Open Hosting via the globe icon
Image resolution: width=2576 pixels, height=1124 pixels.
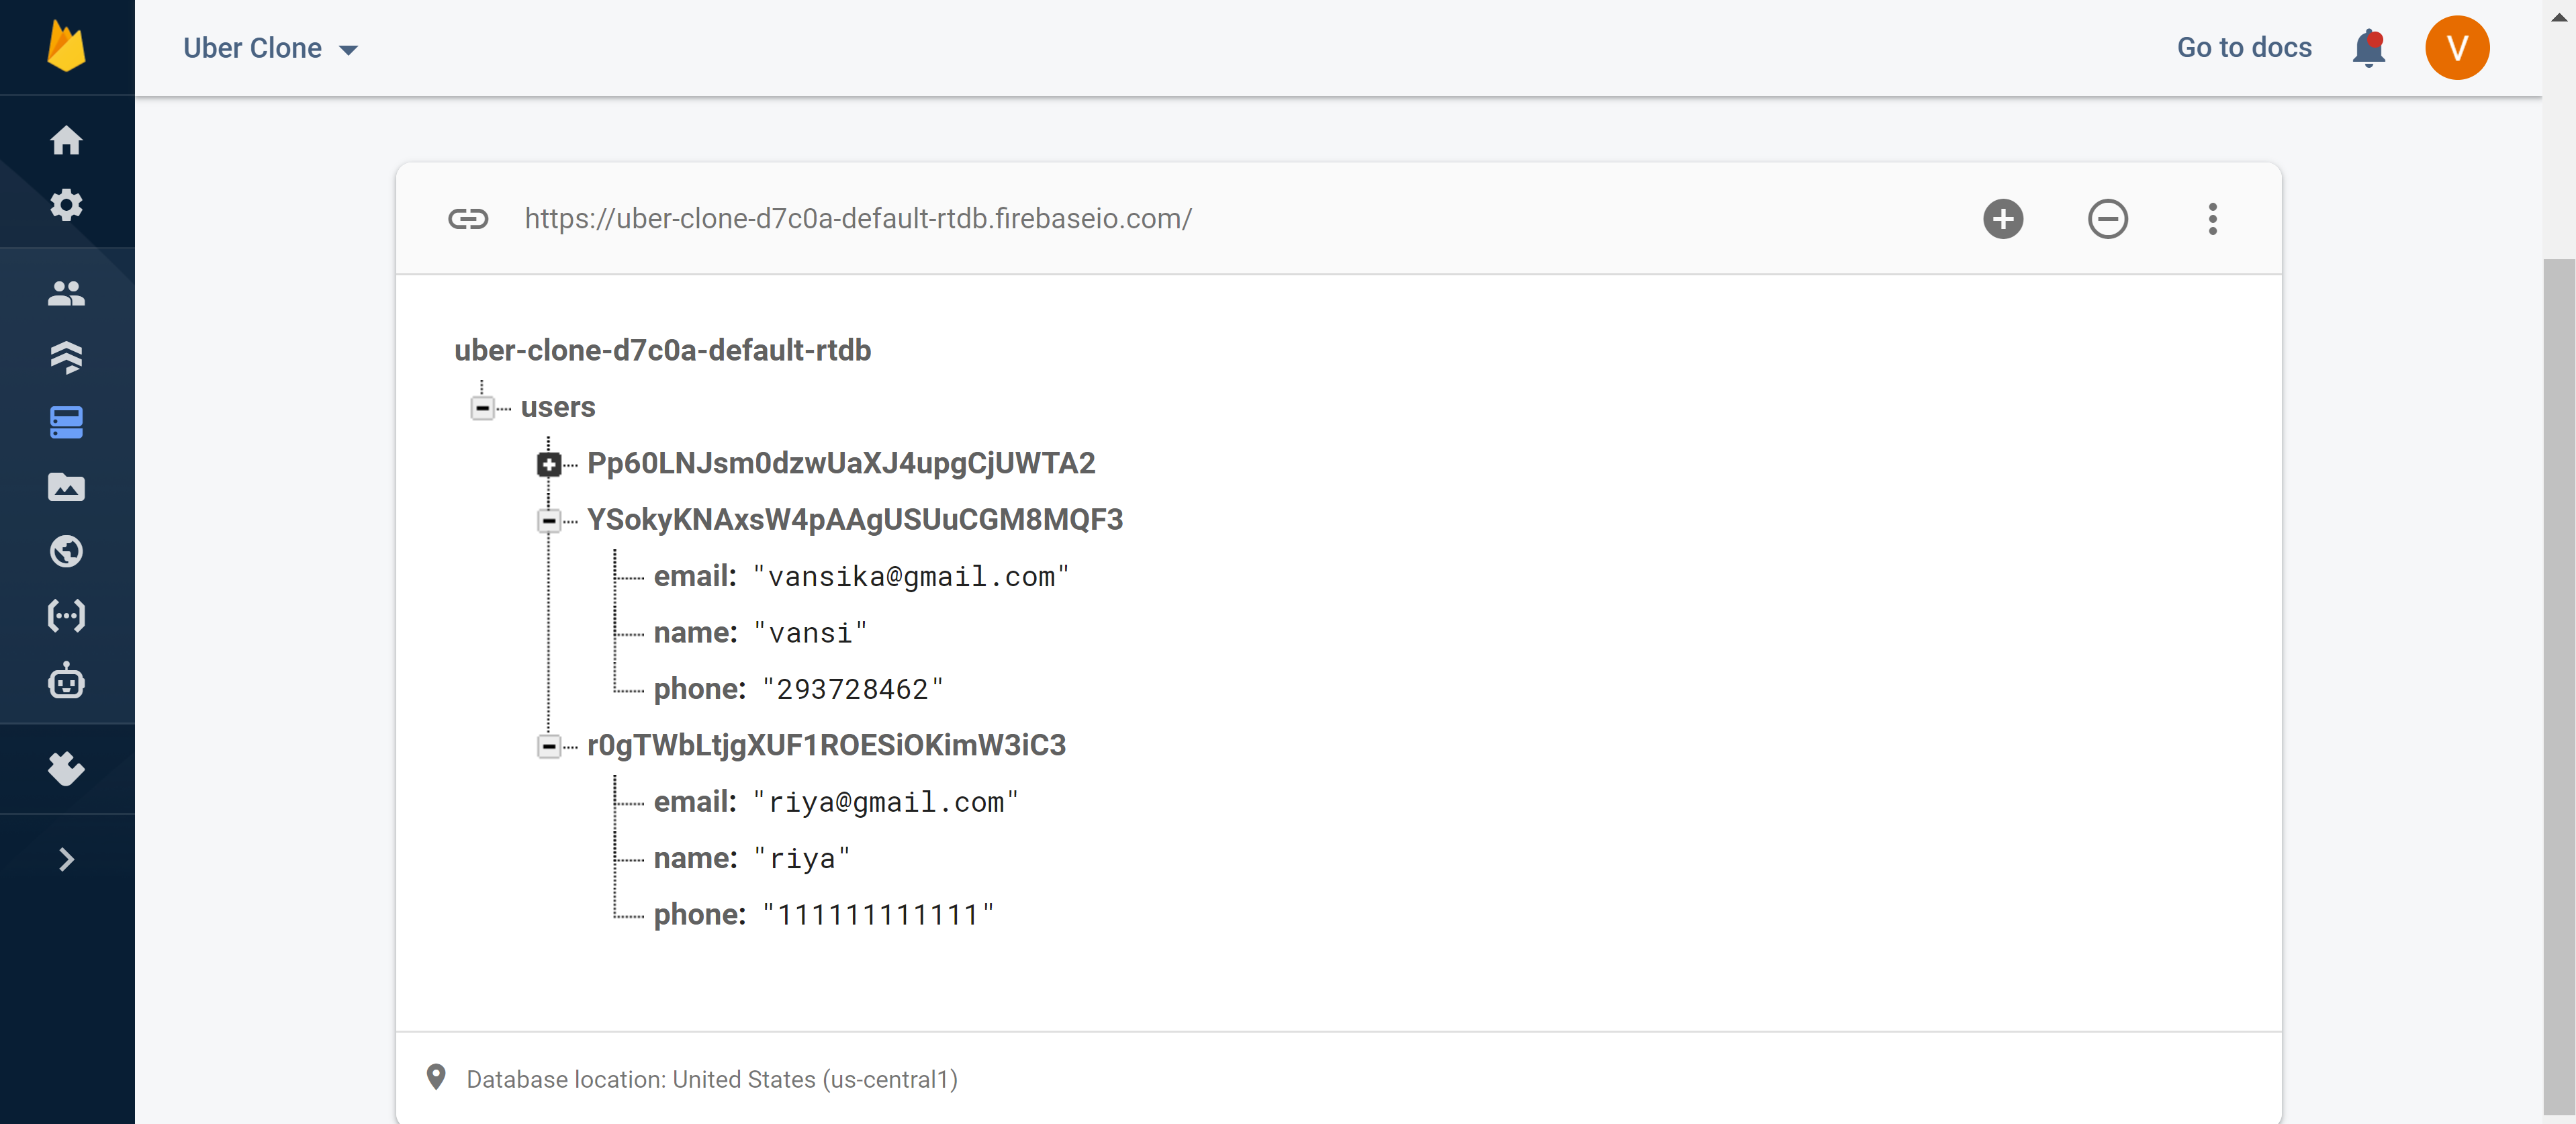click(66, 551)
